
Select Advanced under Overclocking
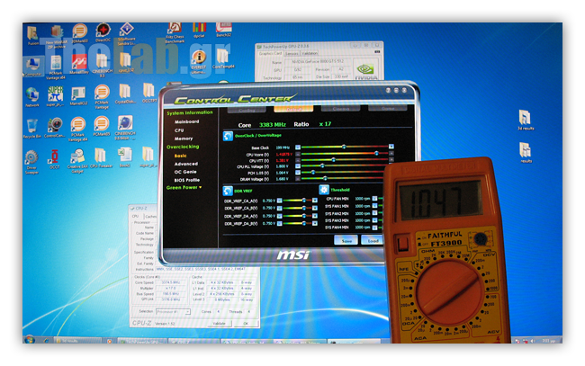click(186, 164)
